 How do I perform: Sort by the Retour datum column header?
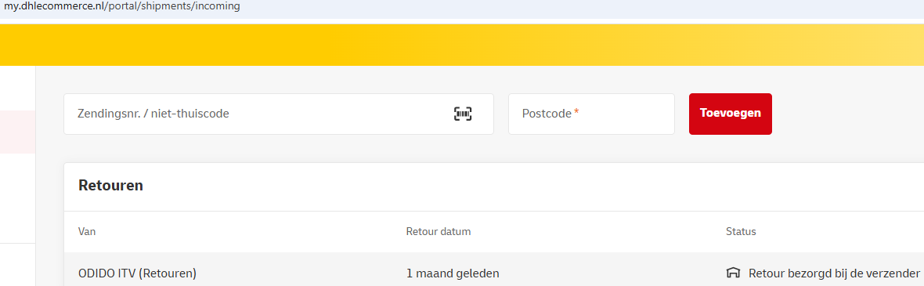[439, 232]
